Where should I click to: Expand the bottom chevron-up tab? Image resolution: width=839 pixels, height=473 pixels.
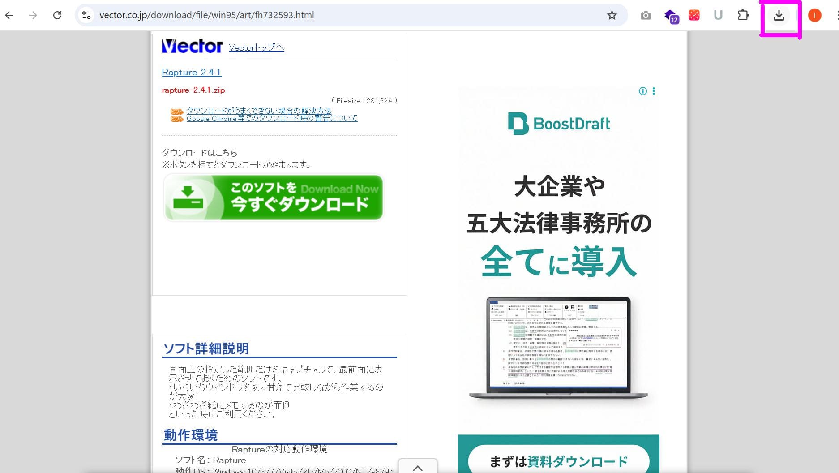click(417, 468)
